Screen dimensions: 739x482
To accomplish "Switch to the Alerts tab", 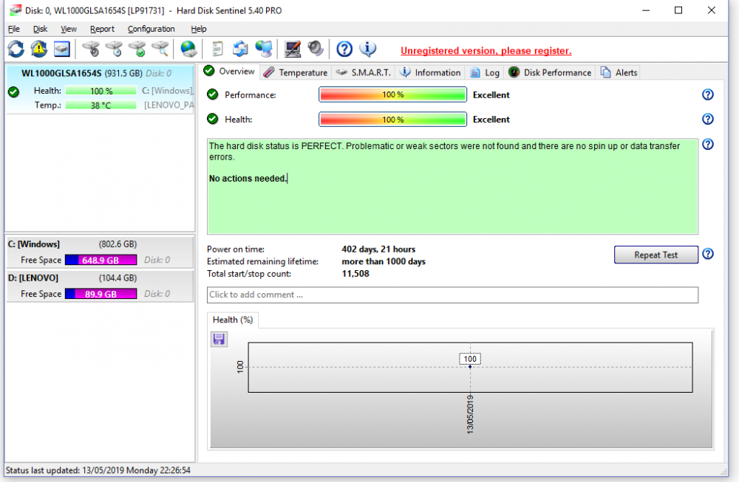I will pos(619,72).
